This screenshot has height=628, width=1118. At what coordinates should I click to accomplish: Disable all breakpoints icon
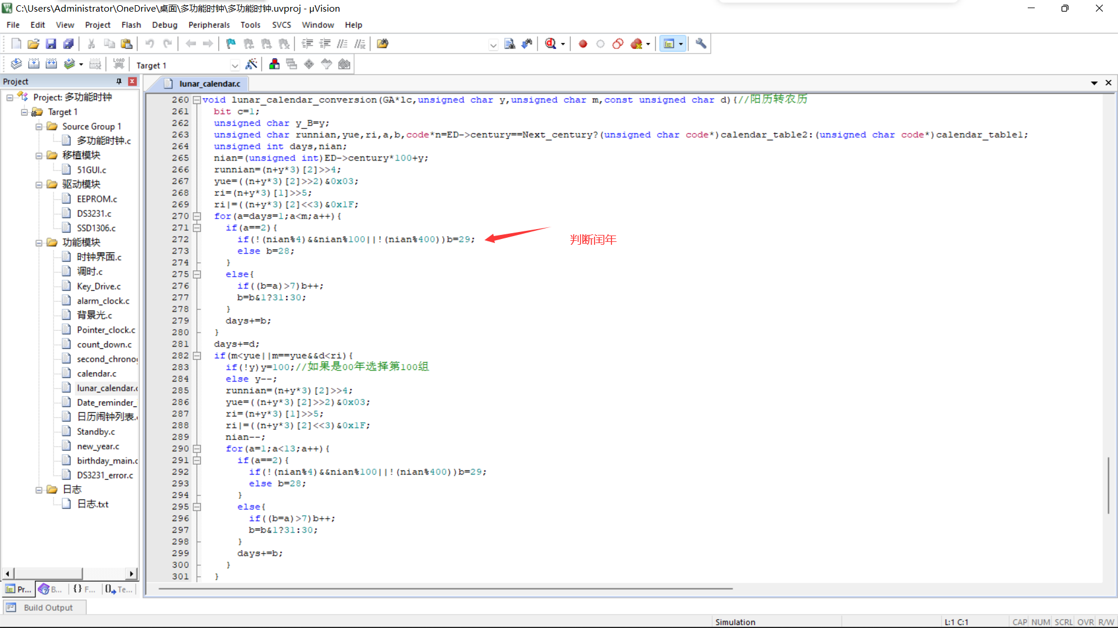[x=618, y=44]
